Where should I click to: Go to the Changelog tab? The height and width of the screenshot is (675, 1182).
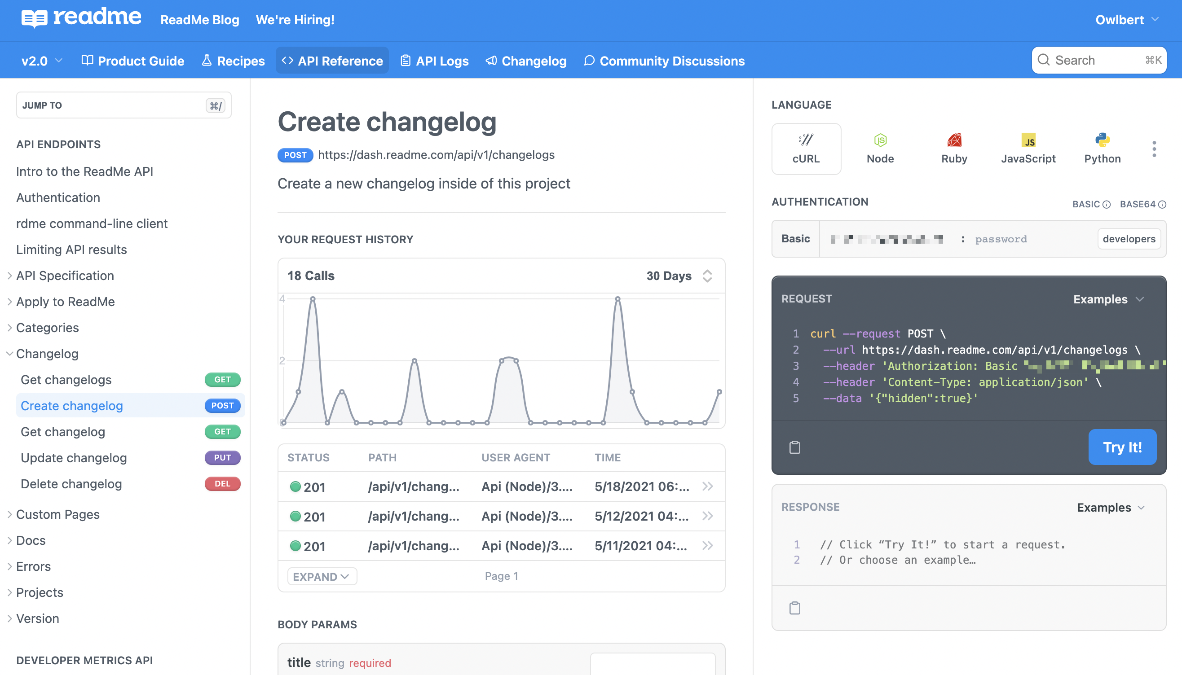coord(526,61)
